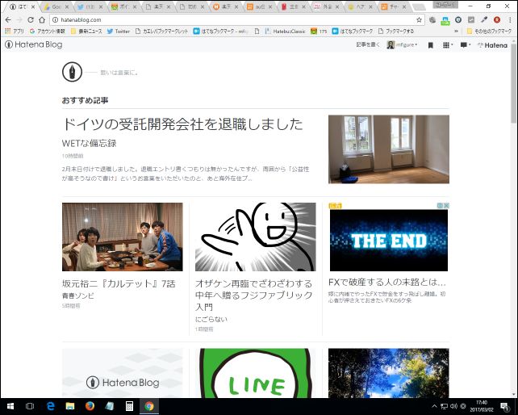Bookmark this page with the star icon
Image resolution: width=518 pixels, height=415 pixels.
pos(419,20)
